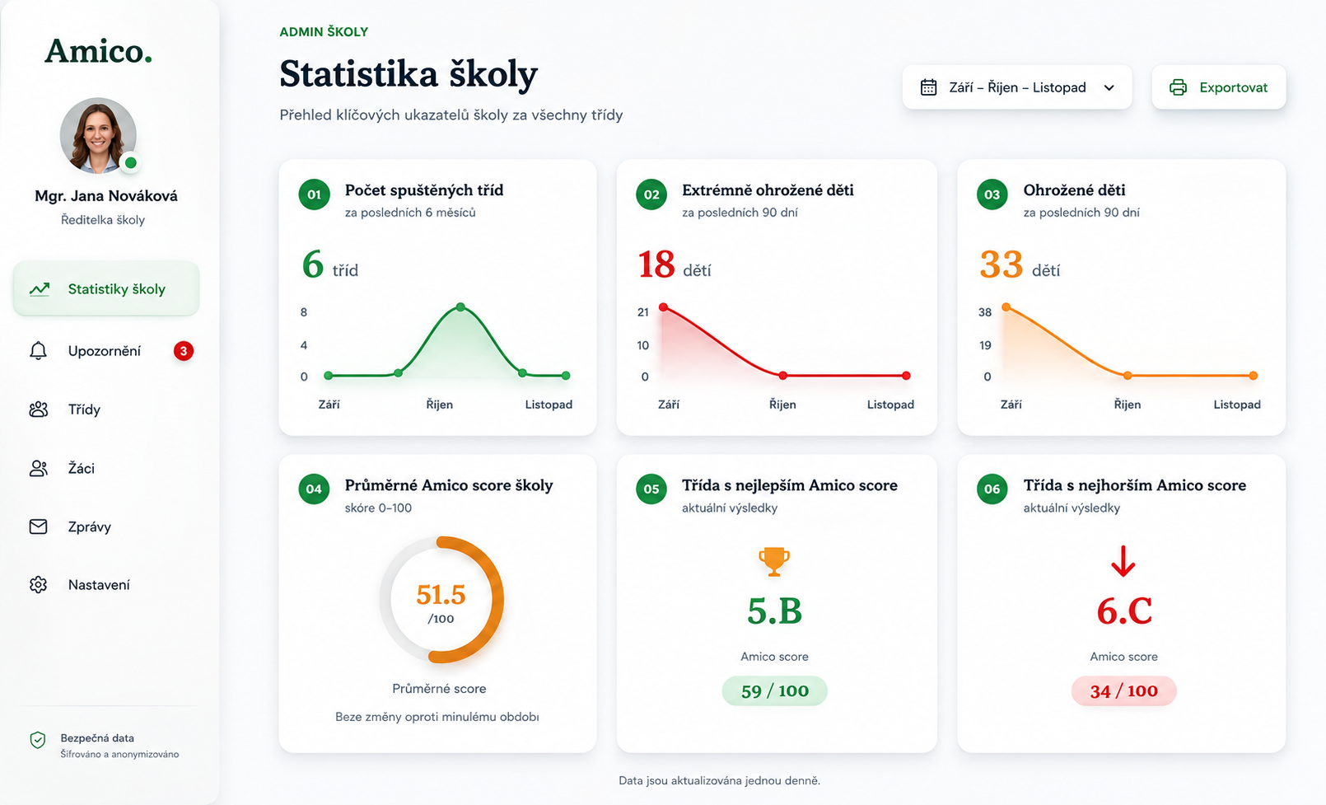
Task: Click the shield icon near Bezpečná data
Action: [38, 740]
